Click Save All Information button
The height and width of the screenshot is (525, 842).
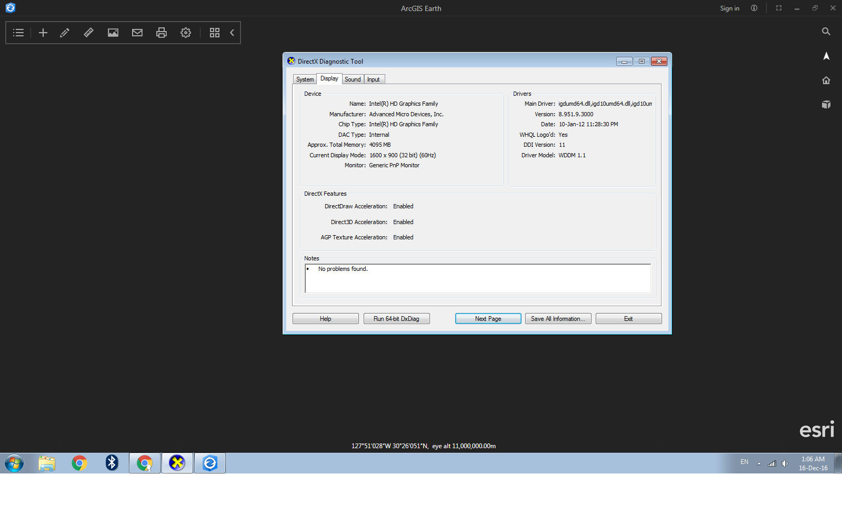coord(558,319)
